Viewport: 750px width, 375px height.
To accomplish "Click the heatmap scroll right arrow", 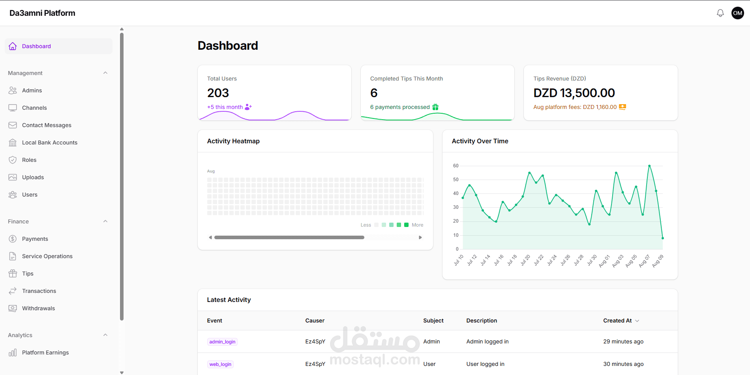I will pos(420,238).
